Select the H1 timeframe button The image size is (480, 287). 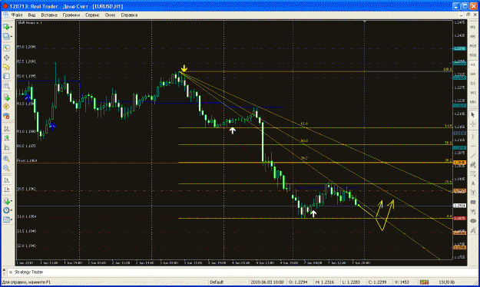[473, 65]
